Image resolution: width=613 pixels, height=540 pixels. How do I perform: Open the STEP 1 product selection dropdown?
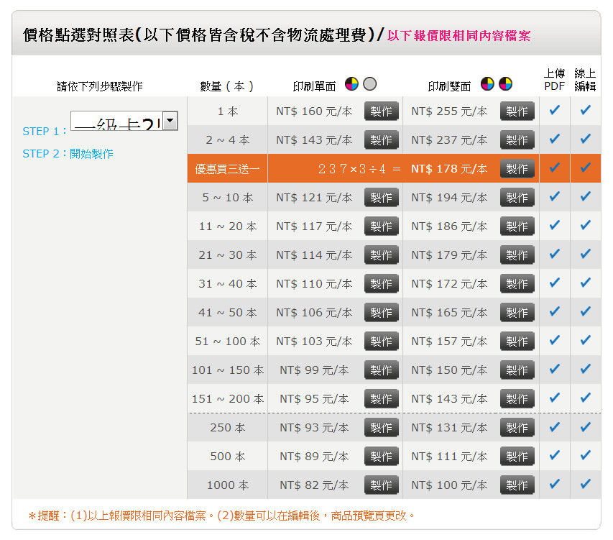tap(168, 121)
